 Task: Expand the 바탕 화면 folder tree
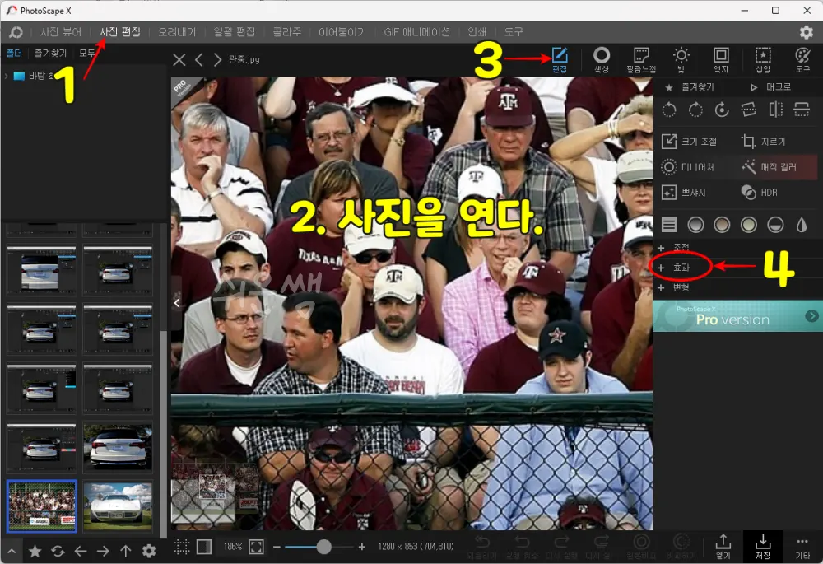coord(6,76)
